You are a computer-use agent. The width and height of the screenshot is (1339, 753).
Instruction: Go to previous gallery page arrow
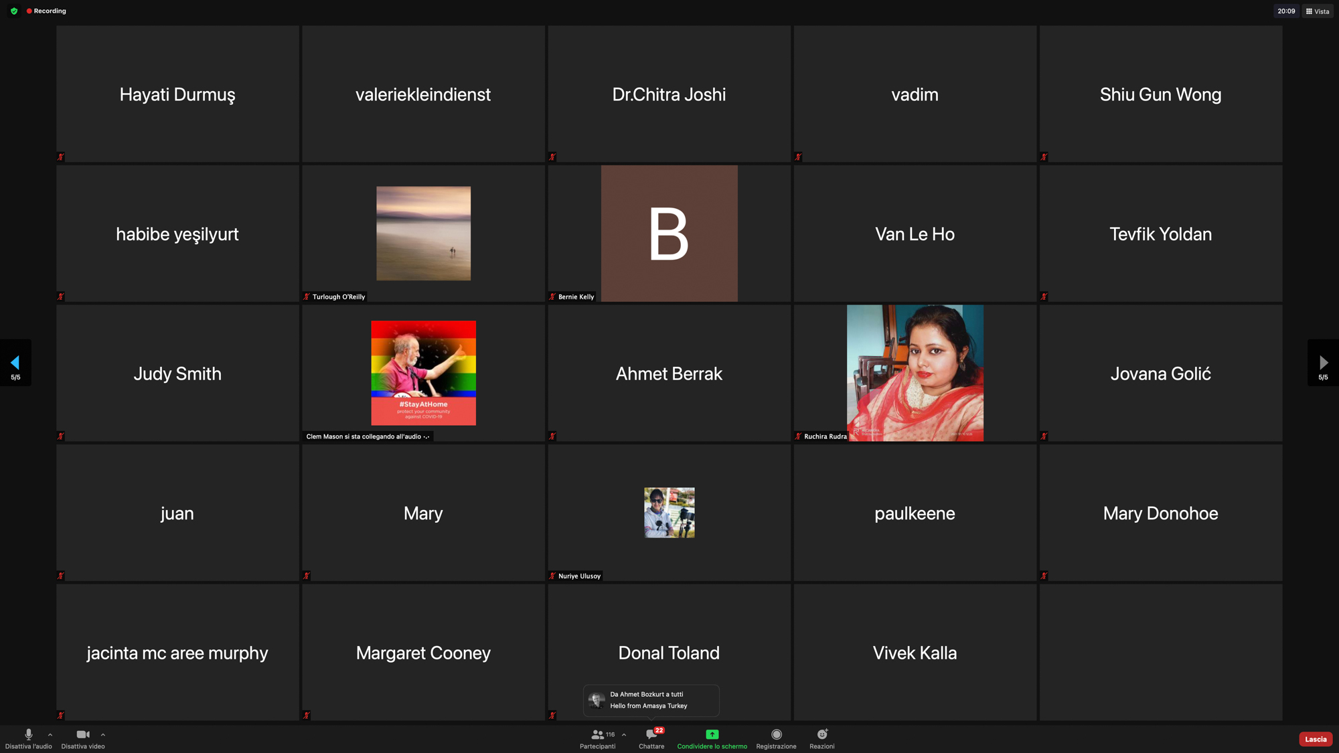pyautogui.click(x=15, y=363)
